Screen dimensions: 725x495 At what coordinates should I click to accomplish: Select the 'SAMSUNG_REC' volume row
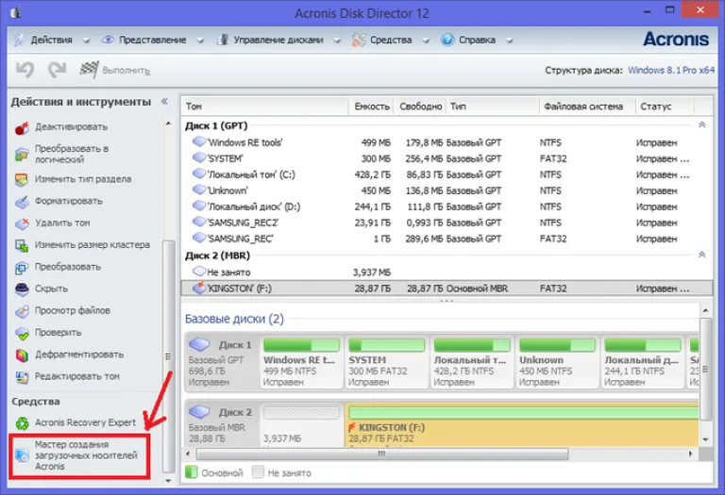tap(447, 239)
